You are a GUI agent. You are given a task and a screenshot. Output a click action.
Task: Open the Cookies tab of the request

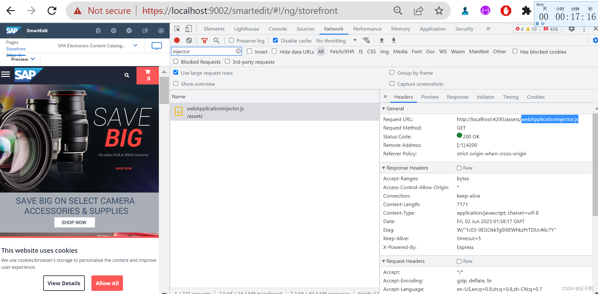[x=536, y=97]
